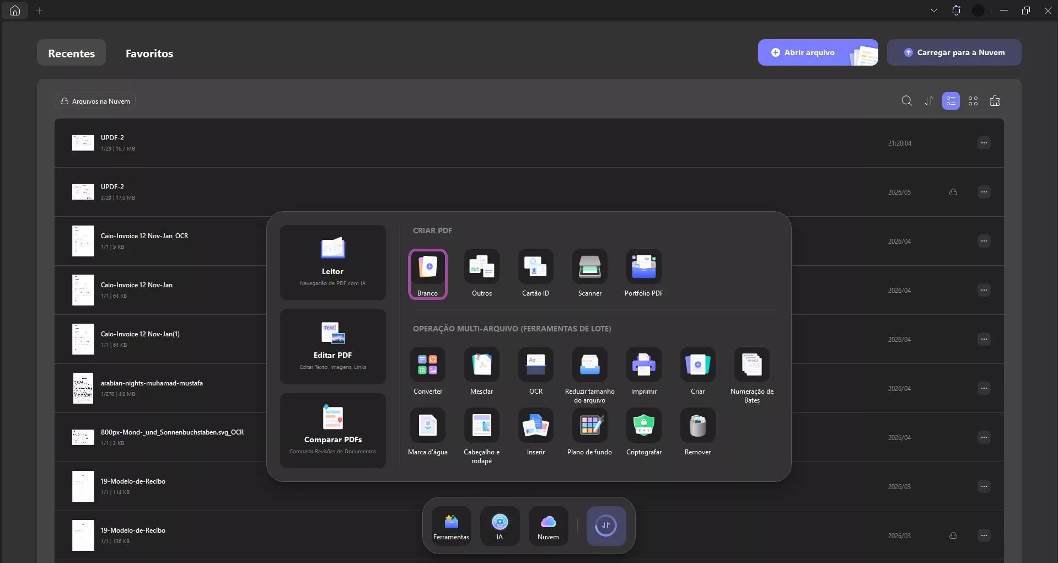This screenshot has width=1058, height=563.
Task: Click cloud icon on UPDF-2 2026/05 row
Action: 953,192
